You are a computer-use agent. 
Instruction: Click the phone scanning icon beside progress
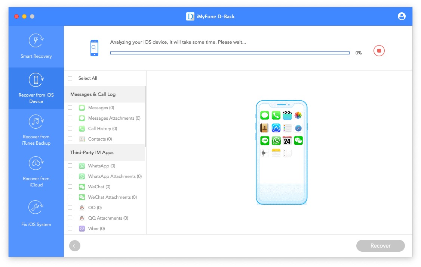(94, 48)
